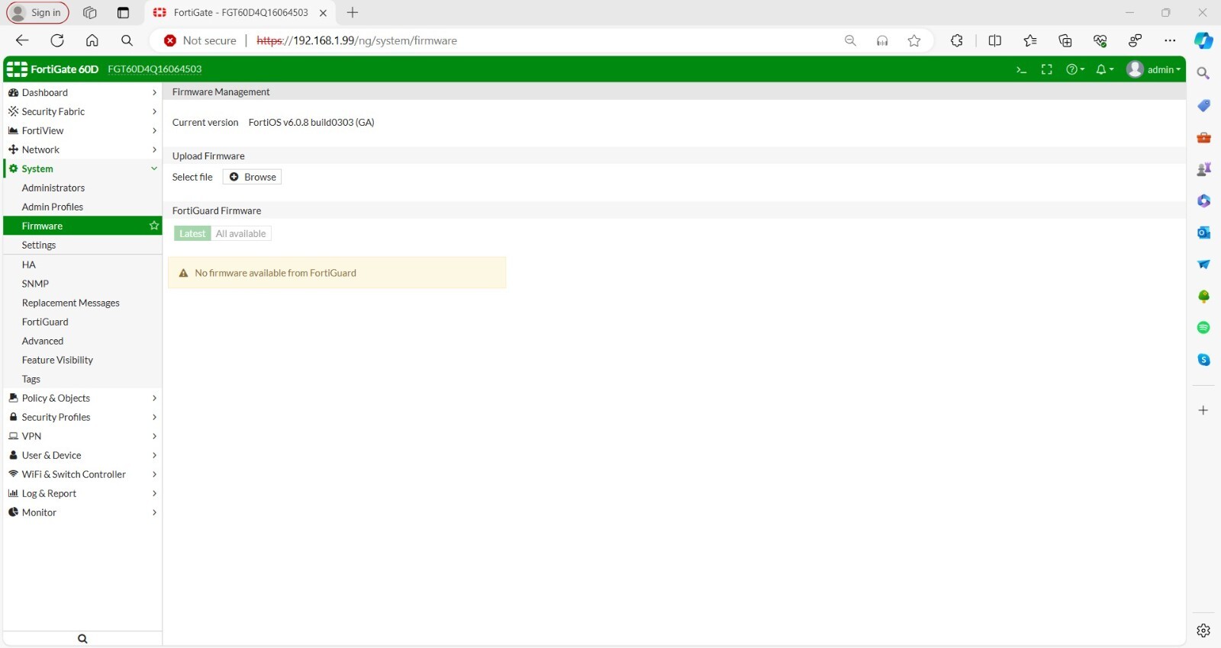Open Admin Profiles page

pyautogui.click(x=82, y=207)
